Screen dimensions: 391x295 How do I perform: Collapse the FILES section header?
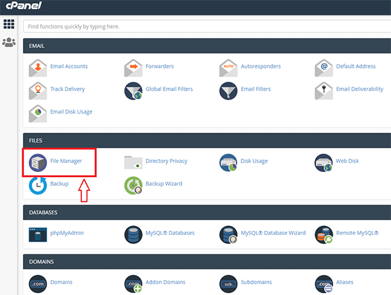(x=207, y=141)
